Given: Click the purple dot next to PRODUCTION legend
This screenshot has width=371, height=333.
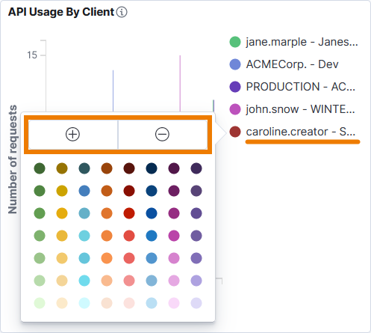Looking at the screenshot, I should click(x=235, y=87).
